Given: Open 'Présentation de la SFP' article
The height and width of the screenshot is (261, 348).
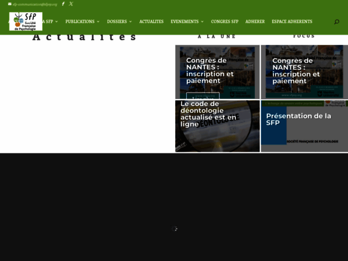Looking at the screenshot, I should (299, 119).
